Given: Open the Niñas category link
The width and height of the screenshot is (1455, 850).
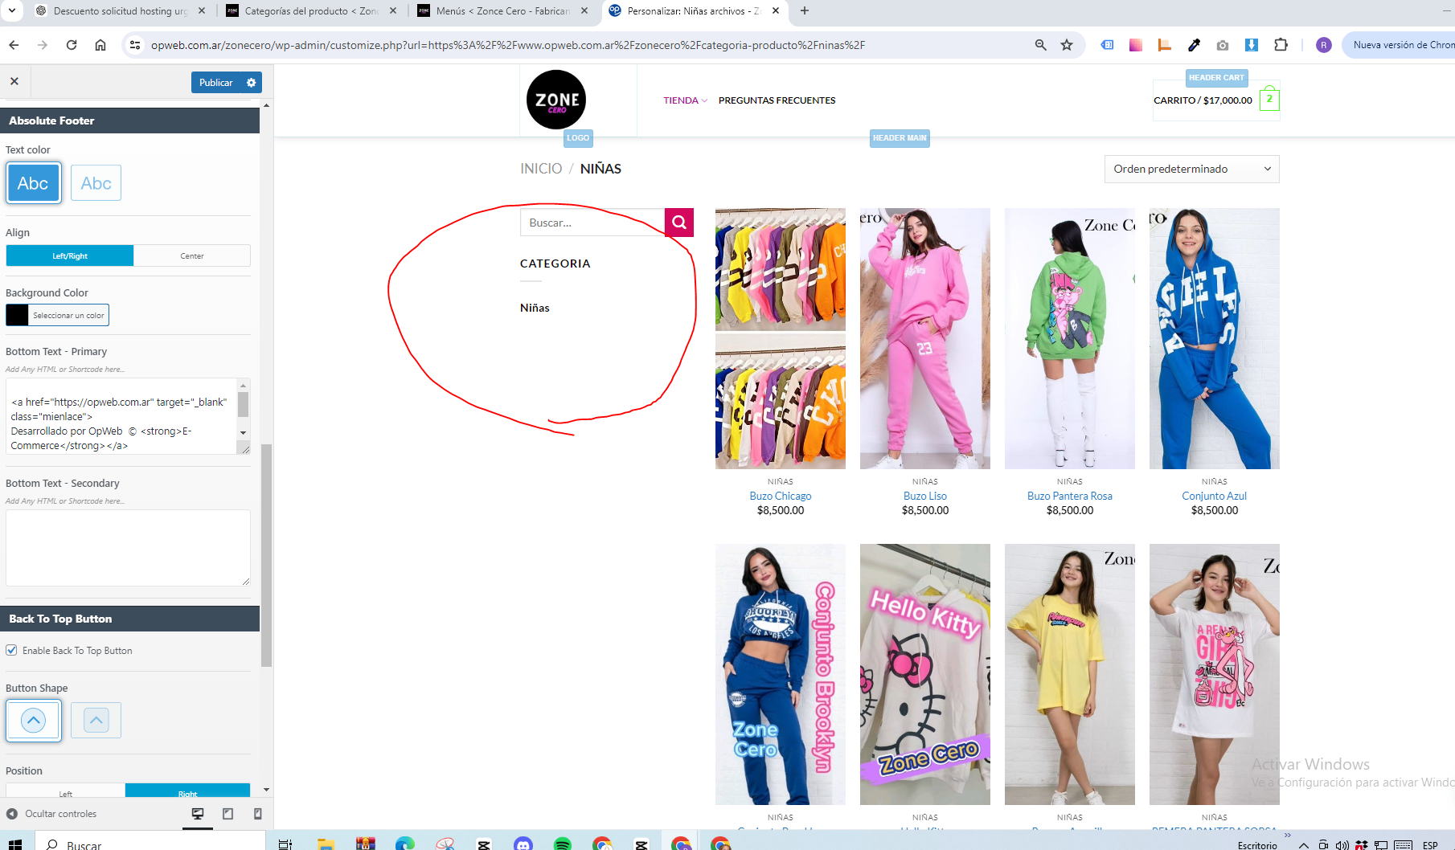Looking at the screenshot, I should pos(535,308).
